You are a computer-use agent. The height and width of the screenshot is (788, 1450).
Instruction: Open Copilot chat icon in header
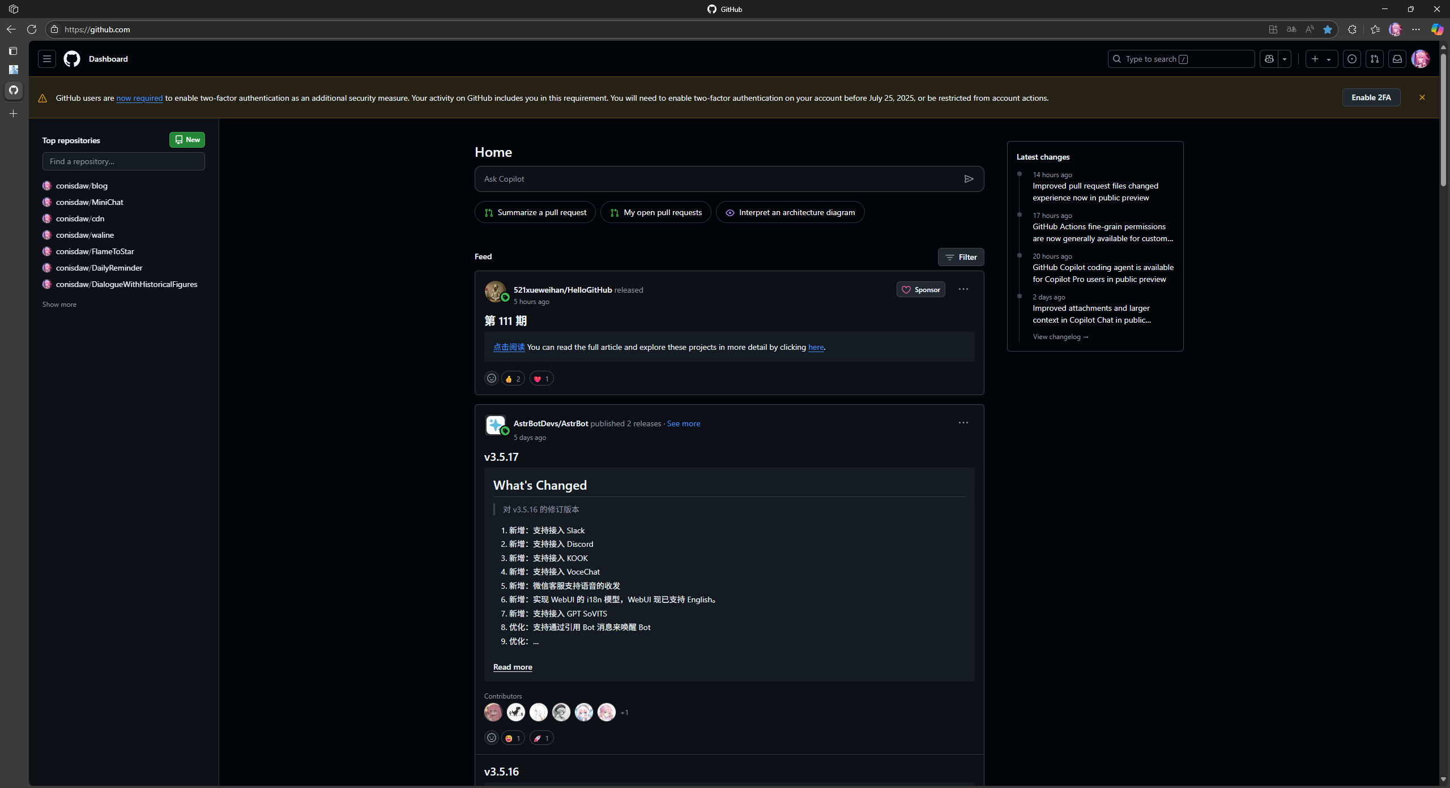pos(1269,59)
